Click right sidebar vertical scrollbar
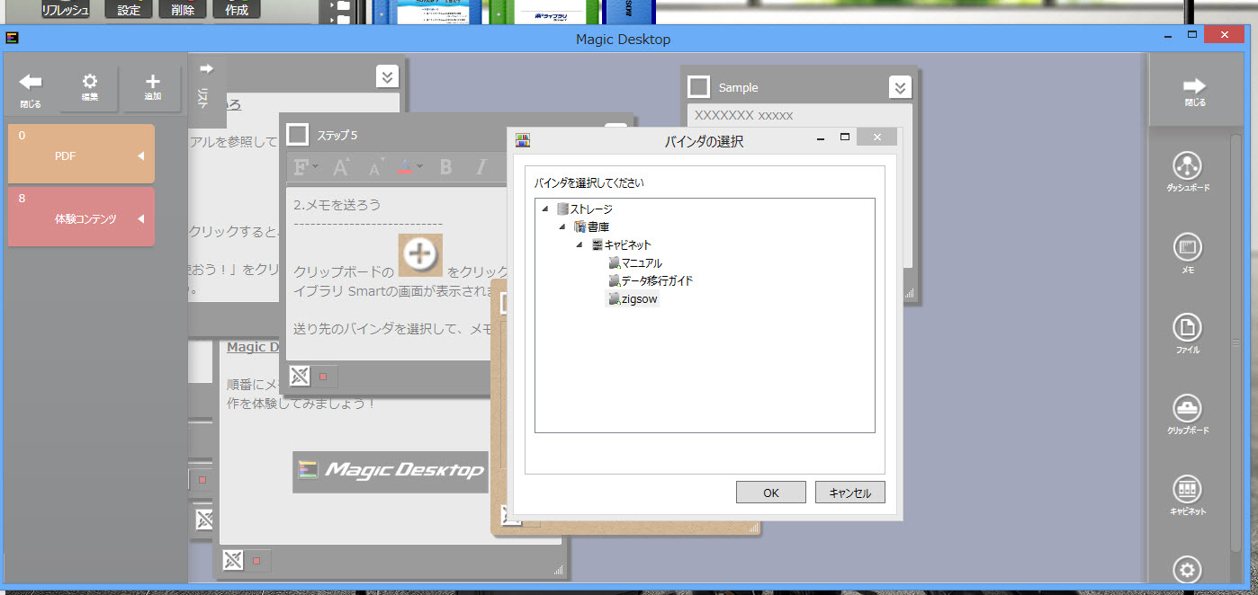This screenshot has width=1258, height=595. tap(1236, 342)
